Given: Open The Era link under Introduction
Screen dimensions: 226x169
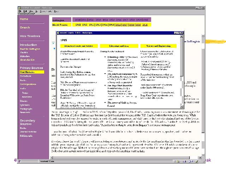Looking at the screenshot, I should (x=24, y=52).
